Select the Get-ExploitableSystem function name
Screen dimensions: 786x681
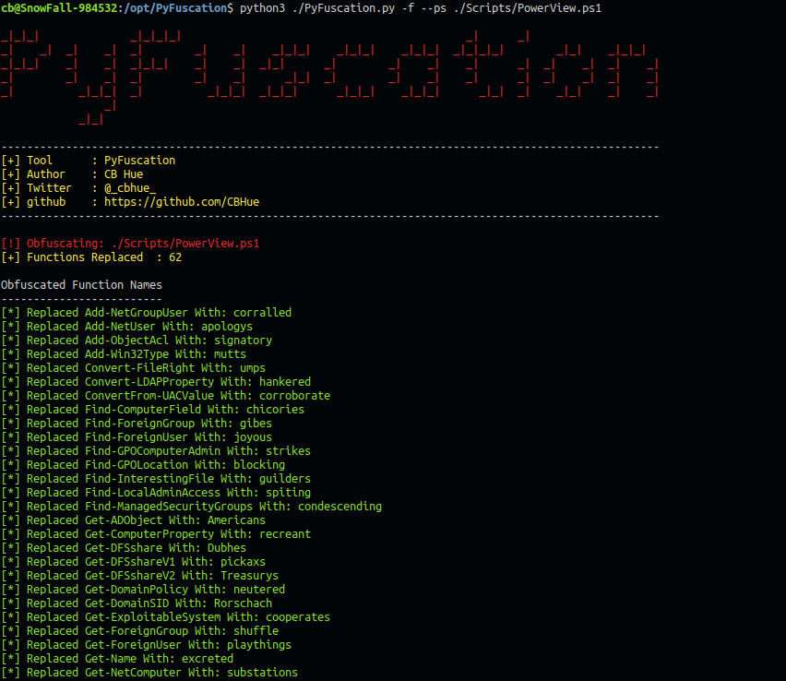(x=152, y=617)
